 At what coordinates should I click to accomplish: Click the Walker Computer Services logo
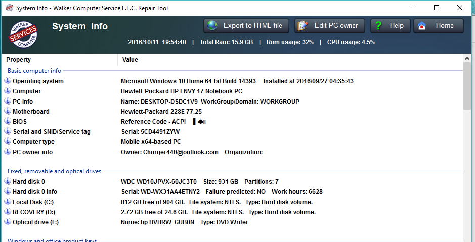point(24,34)
